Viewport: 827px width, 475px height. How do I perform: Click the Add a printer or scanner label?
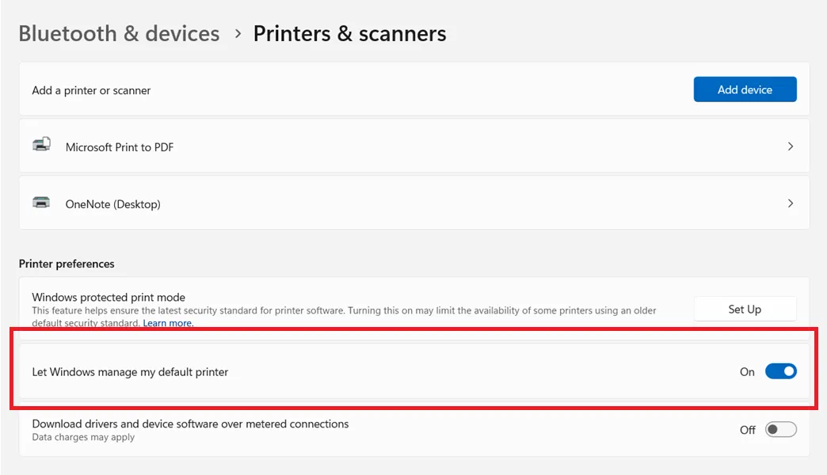pos(91,91)
